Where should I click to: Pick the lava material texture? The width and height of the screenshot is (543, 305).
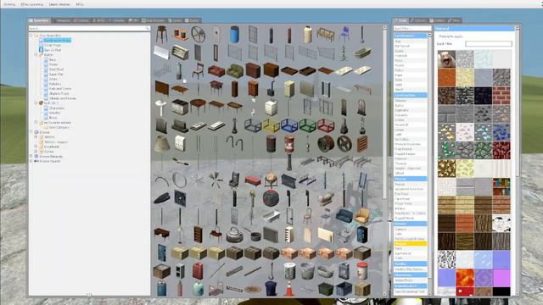(x=465, y=278)
